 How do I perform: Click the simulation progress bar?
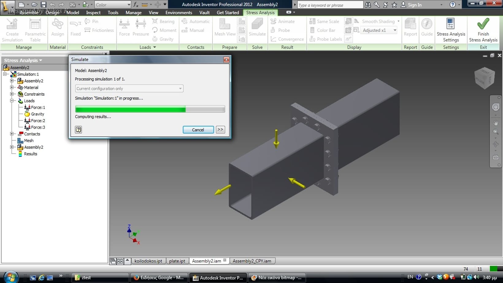click(x=150, y=109)
